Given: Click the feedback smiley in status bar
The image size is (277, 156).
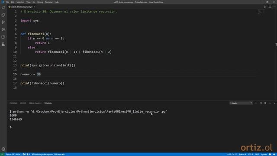Looking at the screenshot, I should click(270, 154).
